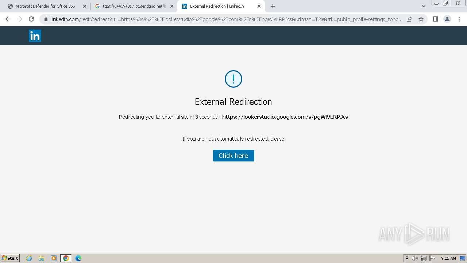Click the External Redirection heading
Screen dimensions: 467x263
[233, 102]
